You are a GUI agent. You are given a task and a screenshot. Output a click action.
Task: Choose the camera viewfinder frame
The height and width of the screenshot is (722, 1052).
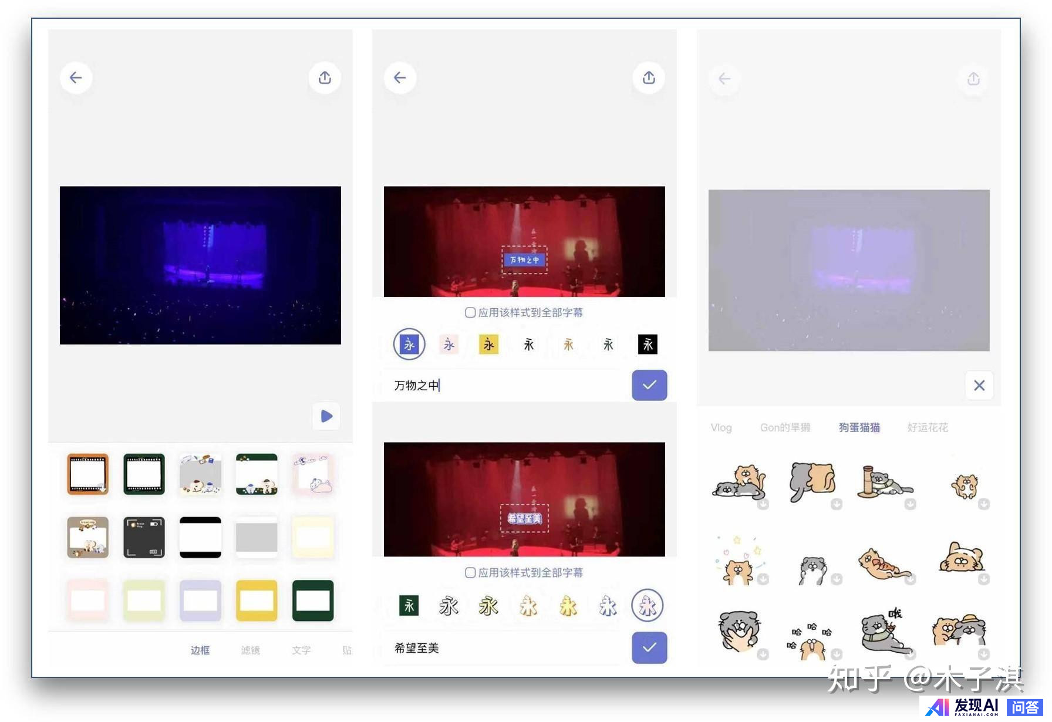tap(144, 537)
